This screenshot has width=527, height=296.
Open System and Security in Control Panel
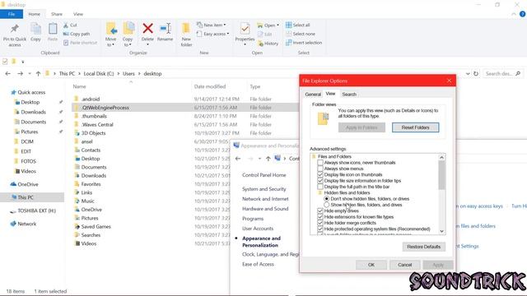[264, 189]
